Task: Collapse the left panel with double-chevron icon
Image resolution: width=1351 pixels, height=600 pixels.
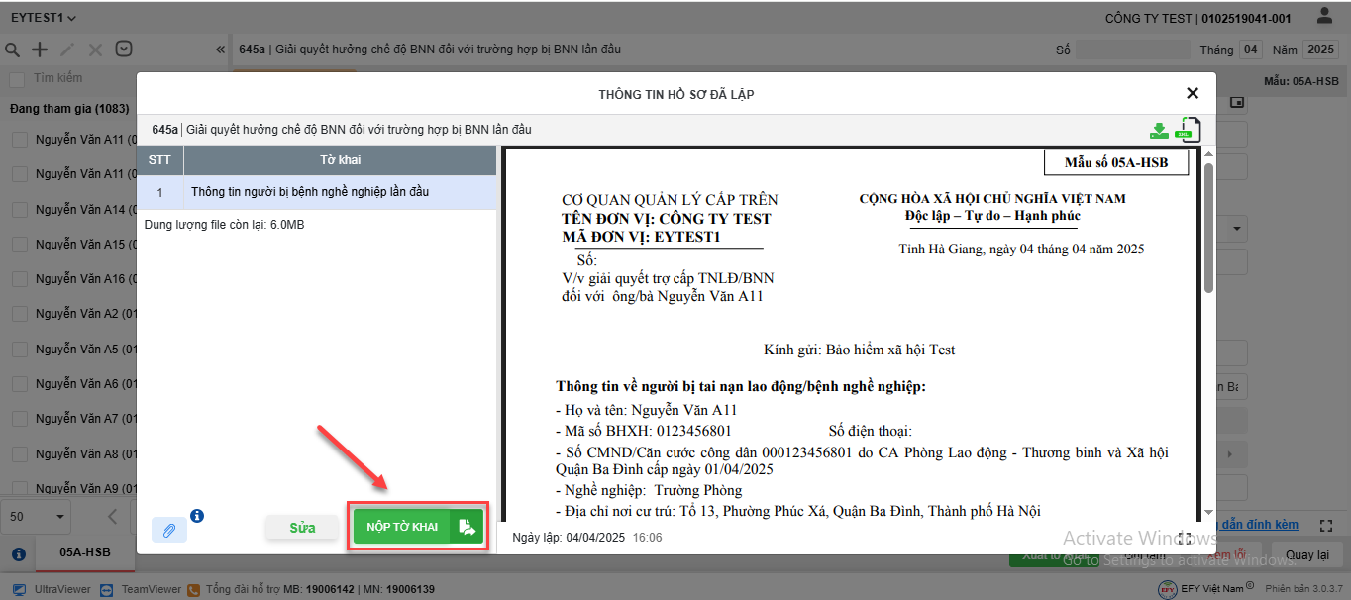Action: point(221,50)
